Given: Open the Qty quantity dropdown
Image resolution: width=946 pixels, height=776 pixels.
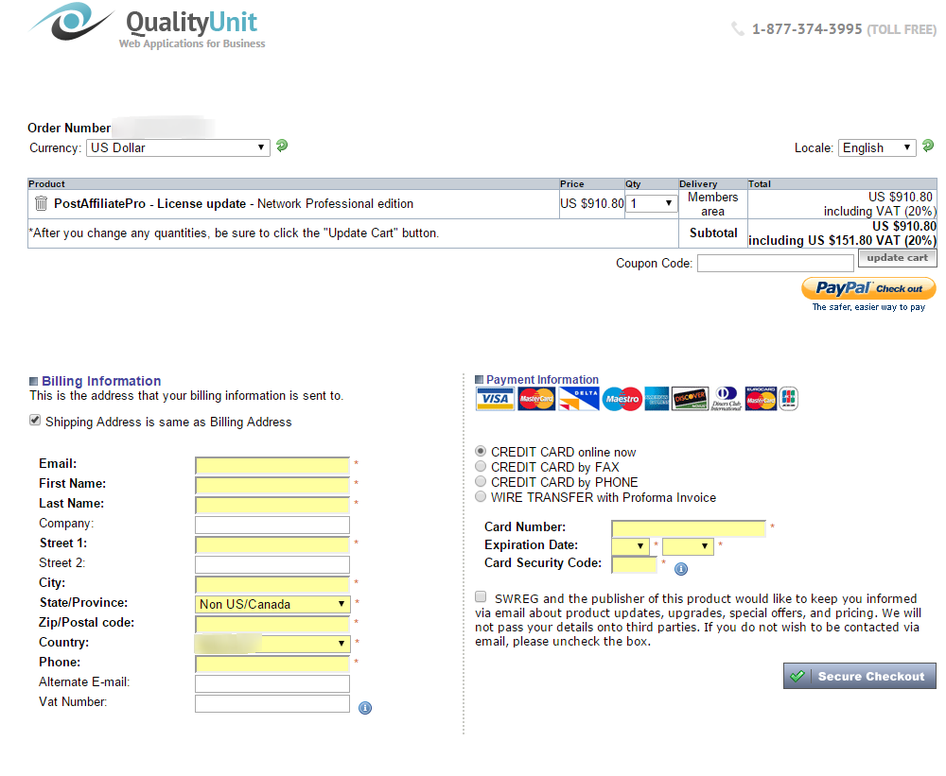Looking at the screenshot, I should click(652, 204).
